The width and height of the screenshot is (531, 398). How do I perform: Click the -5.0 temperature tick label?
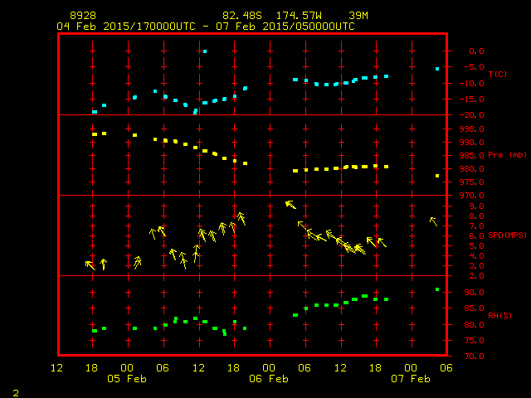(474, 66)
